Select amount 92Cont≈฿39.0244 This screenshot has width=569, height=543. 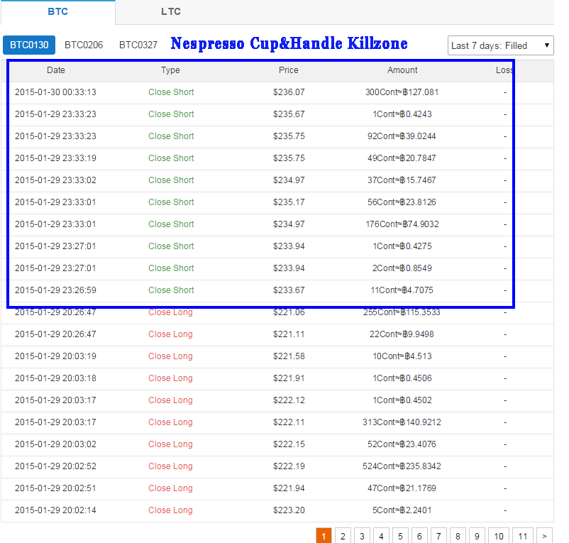(x=402, y=136)
